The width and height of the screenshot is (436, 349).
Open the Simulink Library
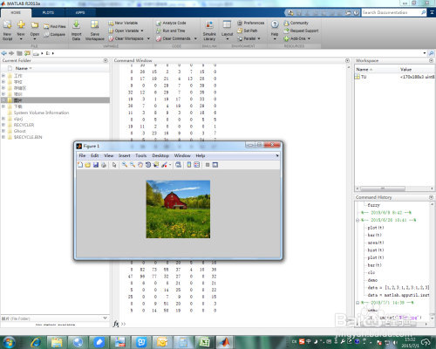tap(209, 30)
